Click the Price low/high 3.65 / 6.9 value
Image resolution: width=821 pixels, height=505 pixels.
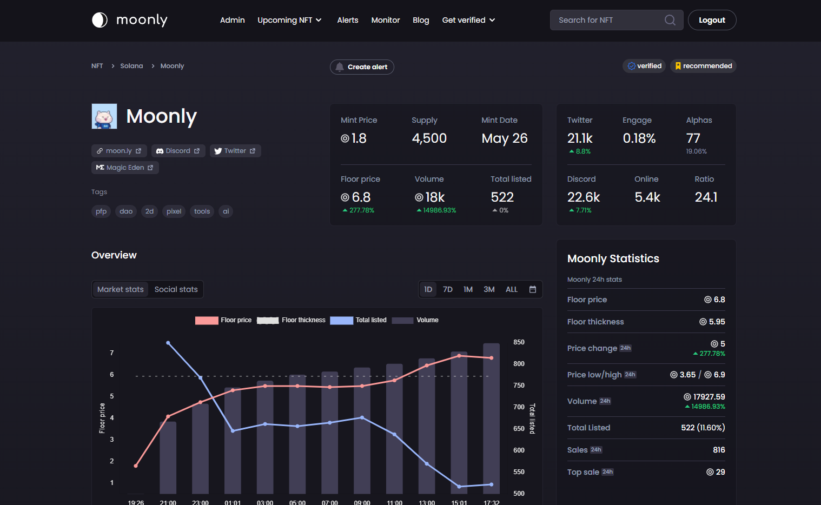coord(698,375)
